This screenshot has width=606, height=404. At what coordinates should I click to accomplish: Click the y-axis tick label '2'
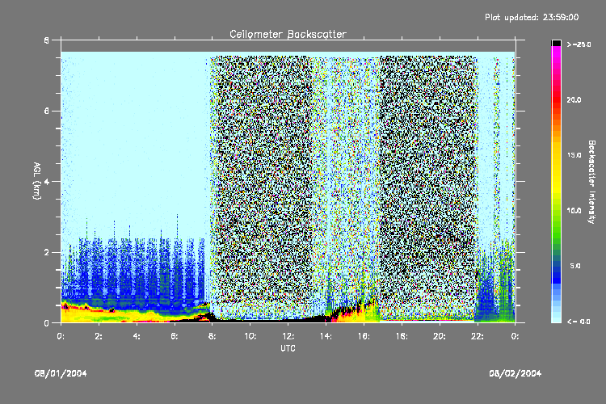[47, 252]
